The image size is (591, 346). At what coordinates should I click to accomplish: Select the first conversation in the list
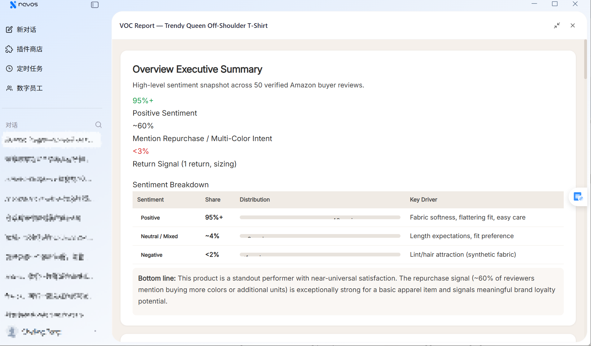51,140
